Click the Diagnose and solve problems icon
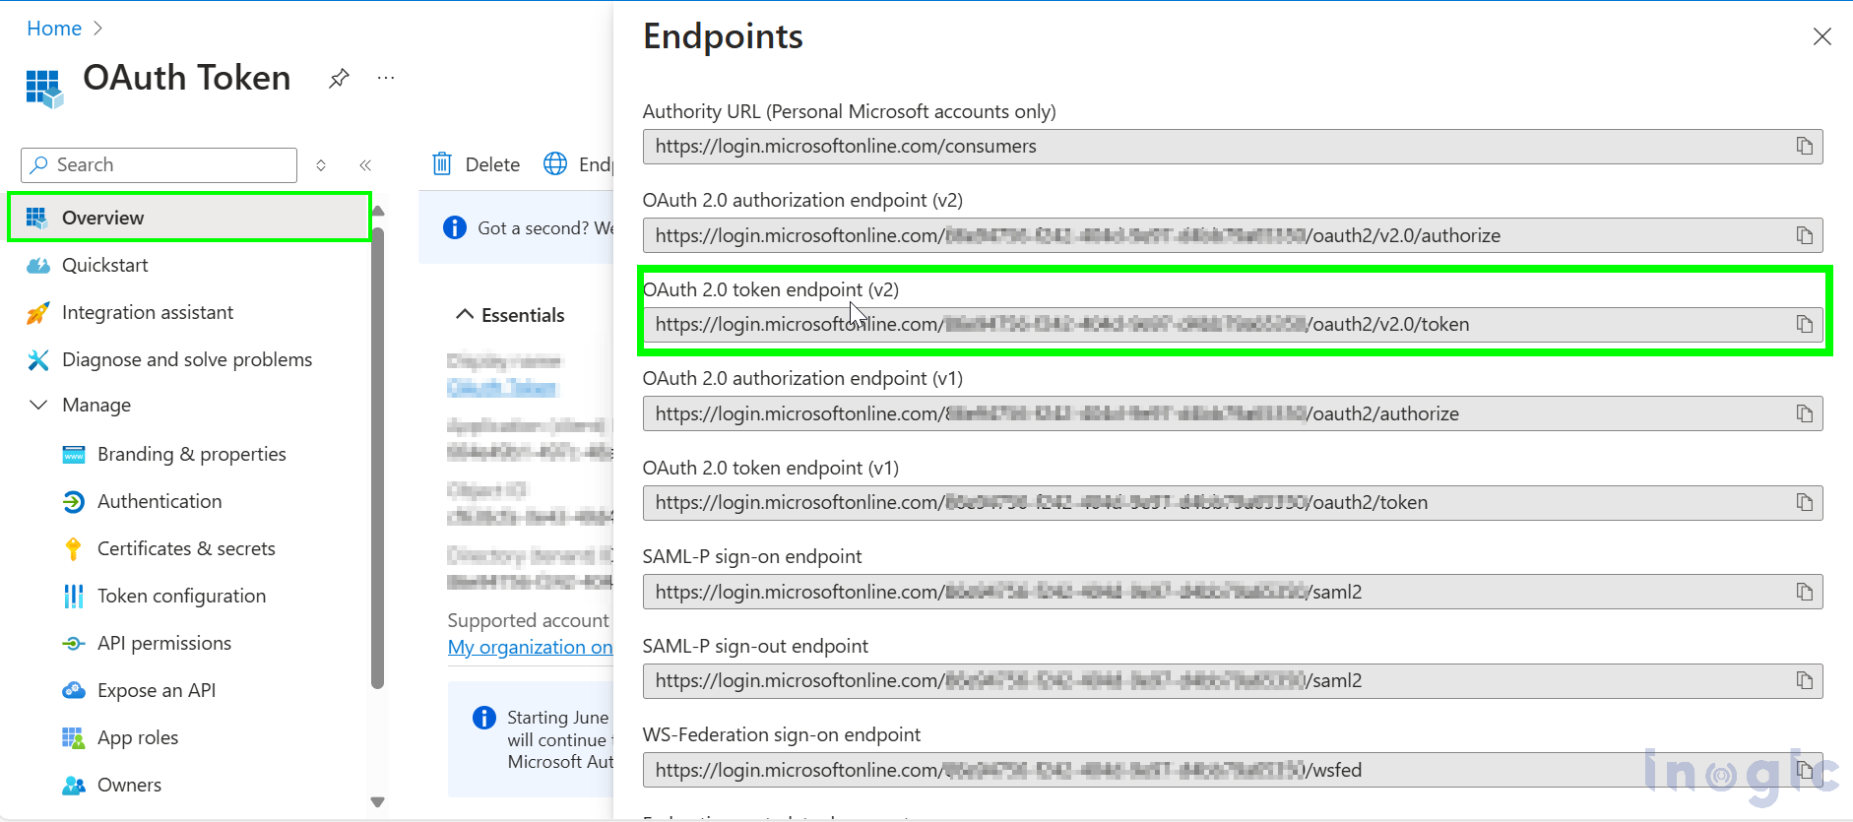1853x822 pixels. [37, 360]
